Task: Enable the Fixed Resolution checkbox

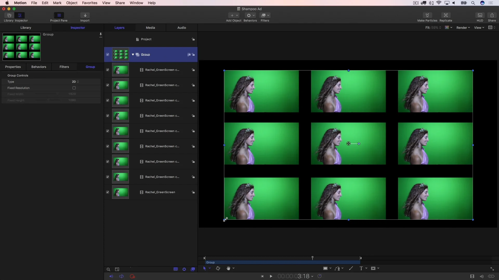Action: [x=74, y=88]
